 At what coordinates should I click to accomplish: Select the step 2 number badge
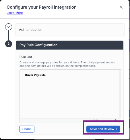click(x=9, y=44)
